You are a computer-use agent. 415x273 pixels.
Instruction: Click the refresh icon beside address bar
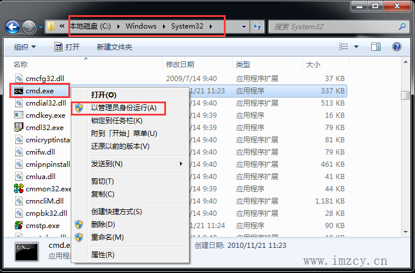pyautogui.click(x=257, y=27)
